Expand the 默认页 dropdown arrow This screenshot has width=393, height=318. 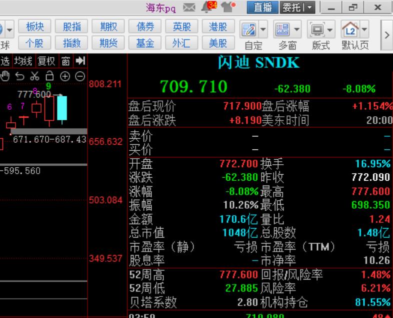pyautogui.click(x=364, y=29)
